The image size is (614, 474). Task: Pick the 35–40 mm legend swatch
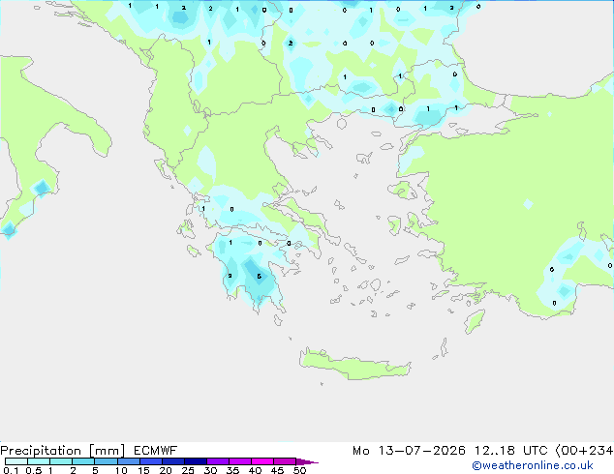point(240,461)
